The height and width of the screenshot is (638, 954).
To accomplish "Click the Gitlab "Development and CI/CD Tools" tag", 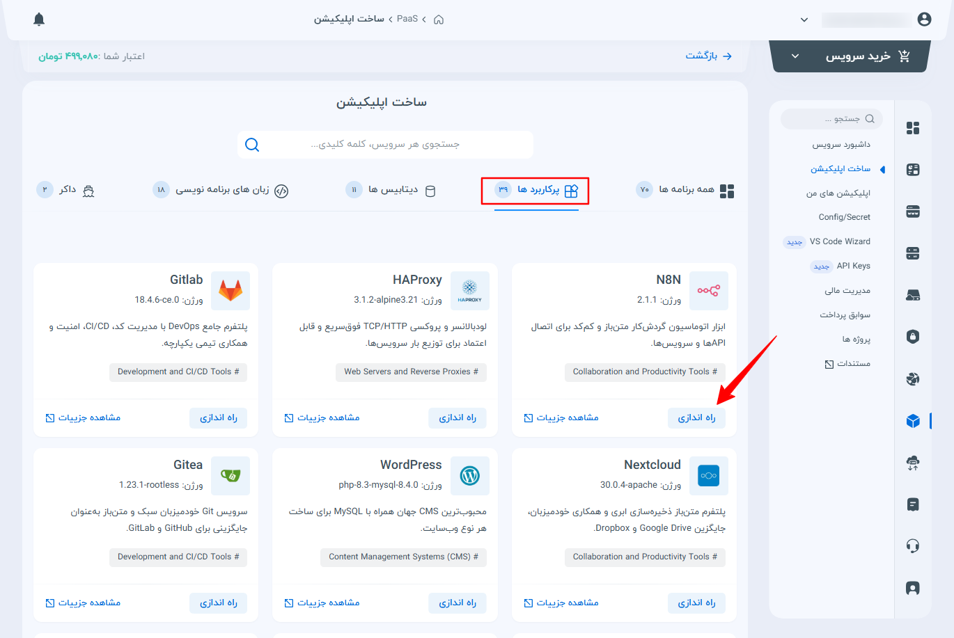I will tap(178, 372).
